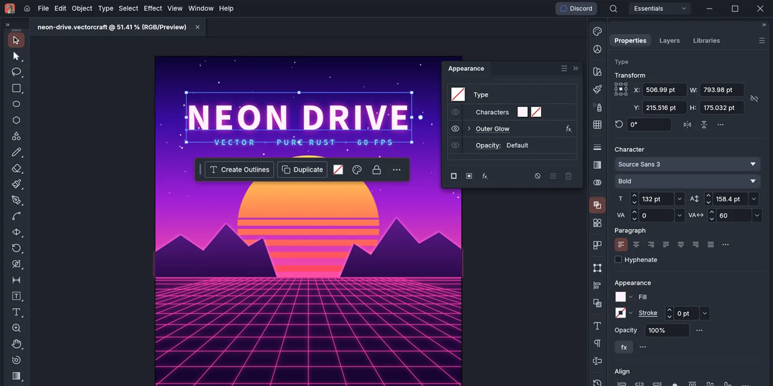Select the Rotate tool
This screenshot has height=386, width=773.
[x=16, y=248]
